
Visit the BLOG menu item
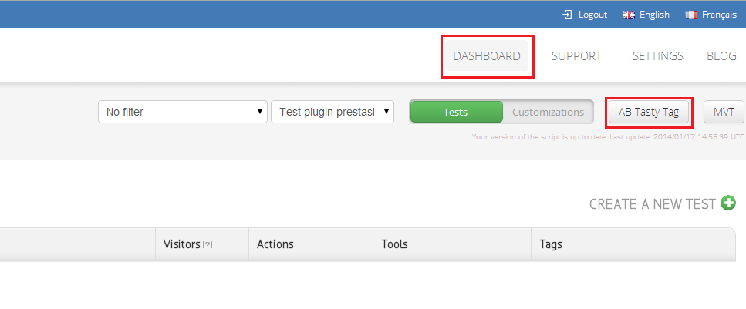pos(722,56)
